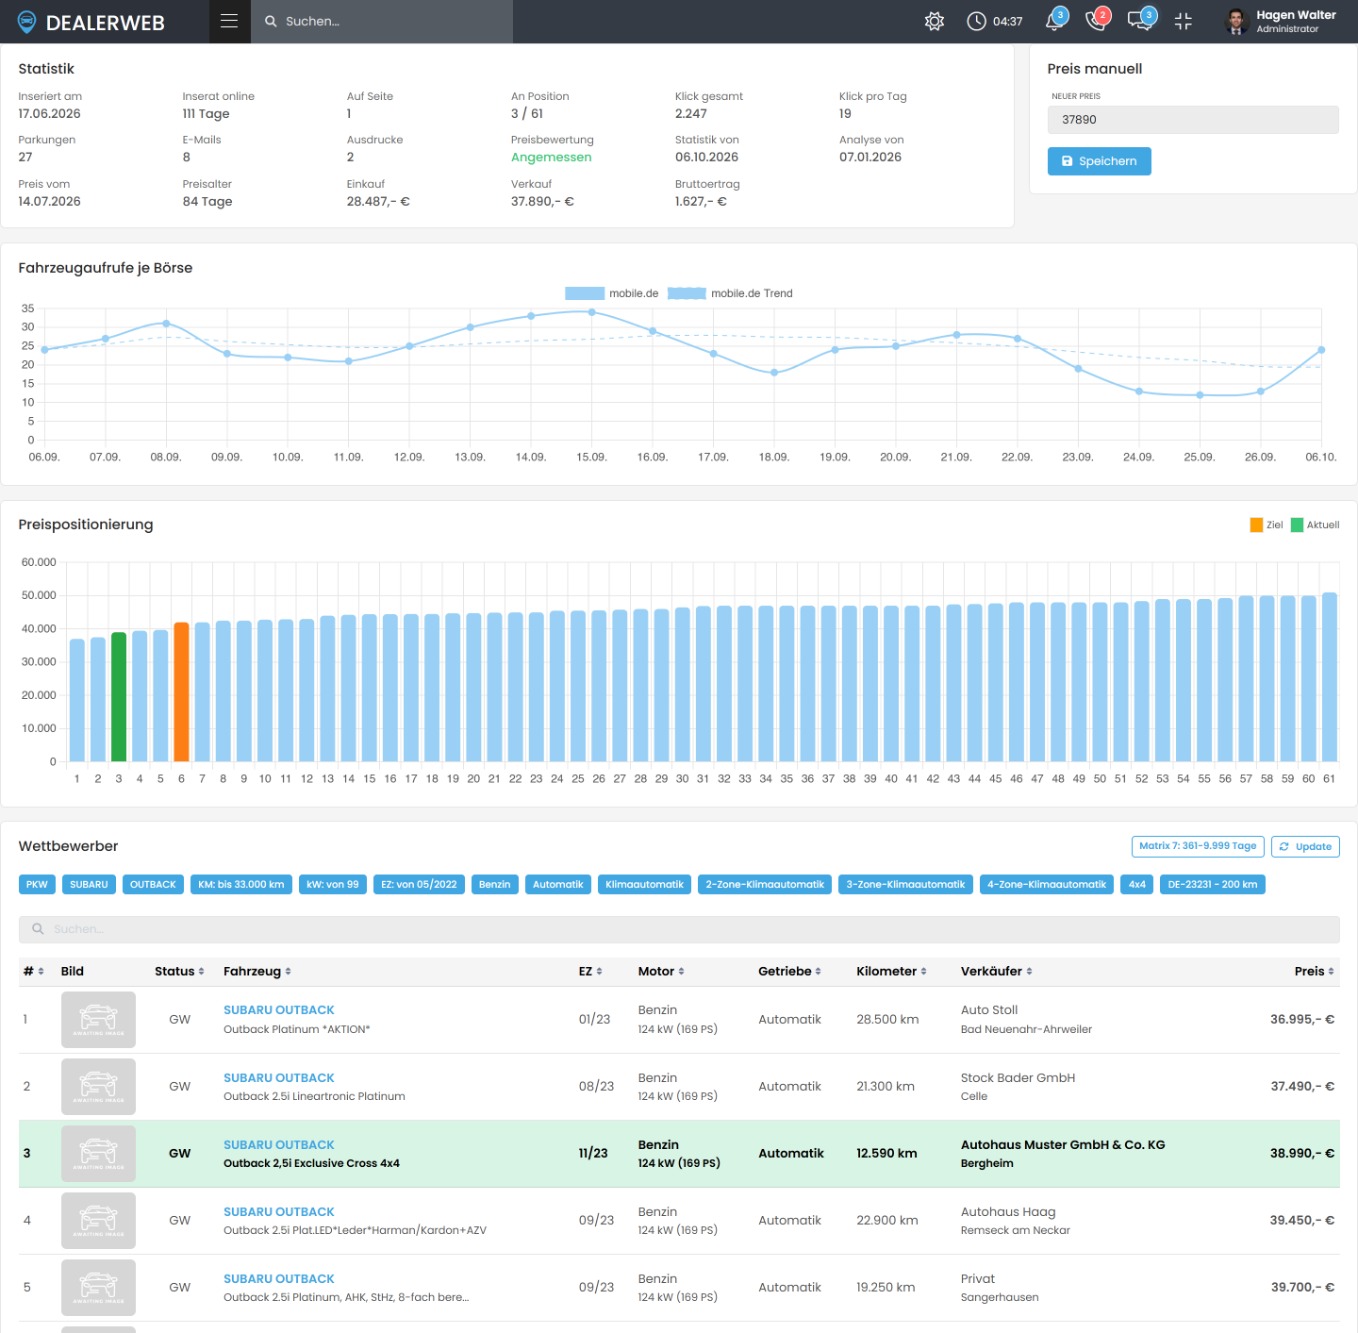
Task: Open notifications bell icon
Action: coord(1055,21)
